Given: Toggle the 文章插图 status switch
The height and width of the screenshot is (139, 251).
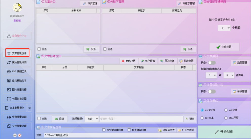Looking at the screenshot, I should point(212,63).
